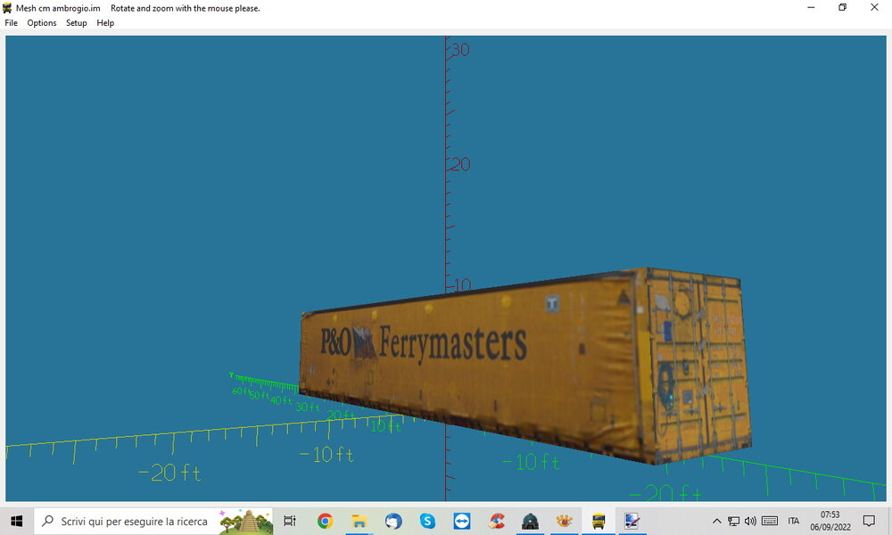
Task: Switch the ITA input language indicator
Action: pos(794,521)
